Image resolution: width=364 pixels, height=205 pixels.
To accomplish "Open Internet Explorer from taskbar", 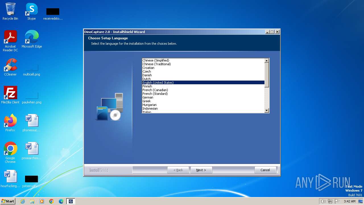I will (22, 201).
